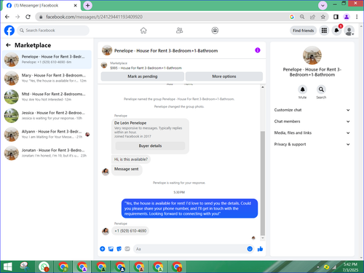The height and width of the screenshot is (273, 364).
Task: Attach a file with the photo icon
Action: [111, 249]
